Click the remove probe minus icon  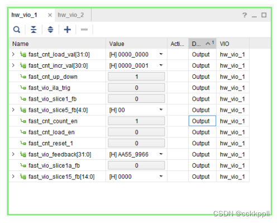point(84,30)
